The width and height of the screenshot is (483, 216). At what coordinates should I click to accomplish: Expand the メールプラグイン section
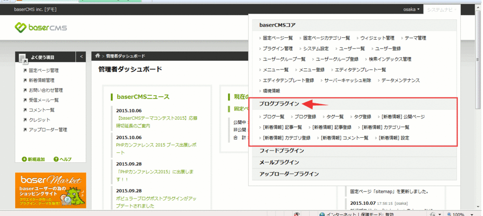coord(354,162)
